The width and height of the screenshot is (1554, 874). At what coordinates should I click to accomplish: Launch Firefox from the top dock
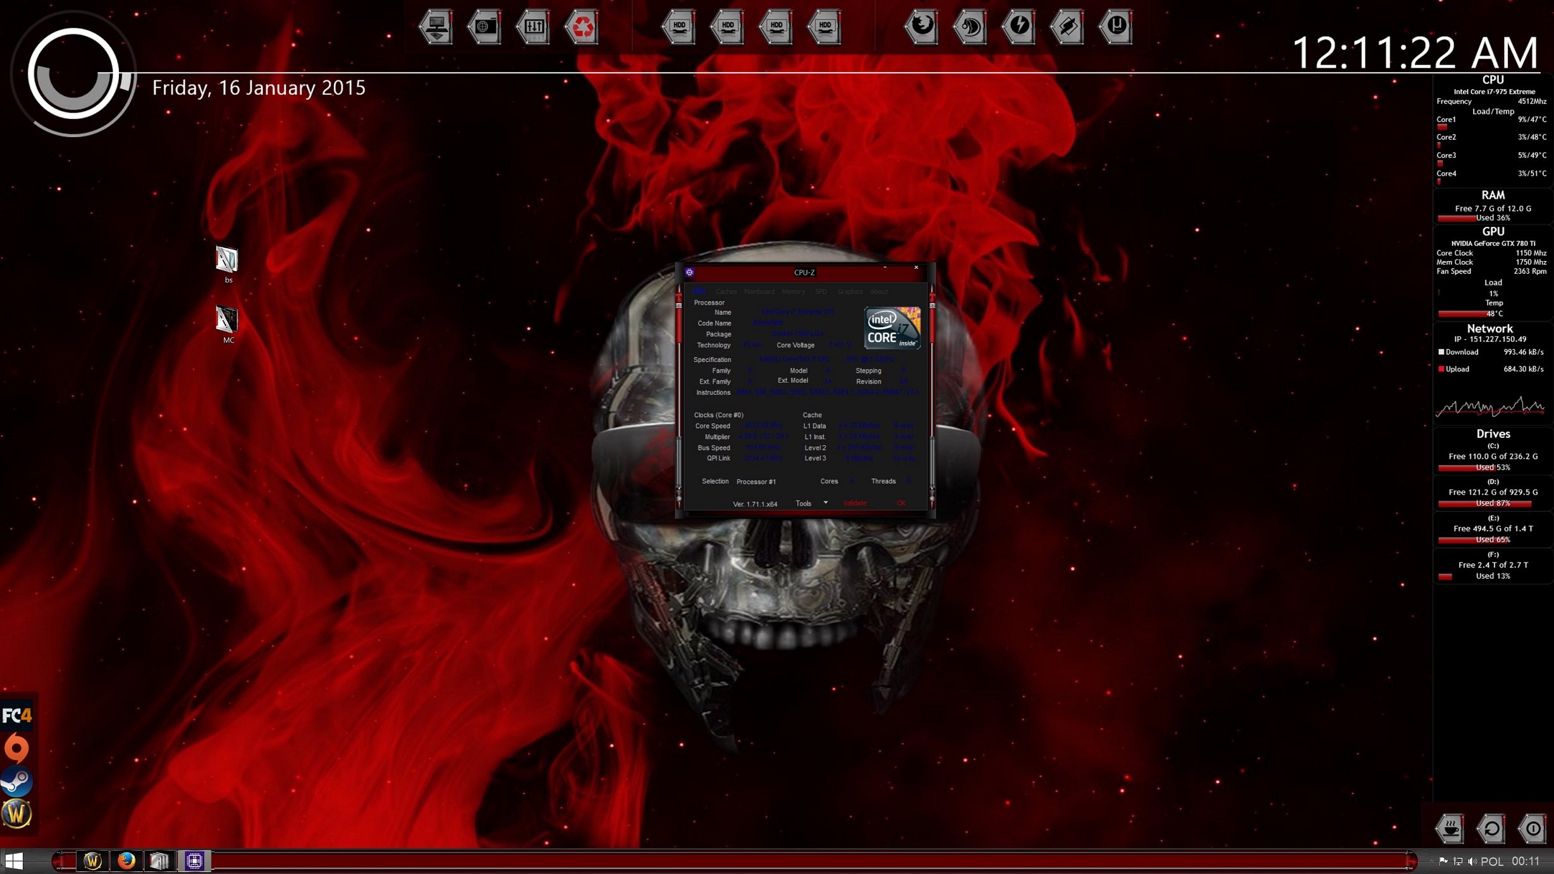tap(922, 27)
